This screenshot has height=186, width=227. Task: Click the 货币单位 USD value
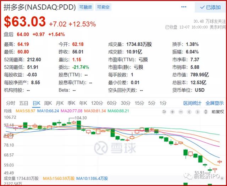click(200, 90)
